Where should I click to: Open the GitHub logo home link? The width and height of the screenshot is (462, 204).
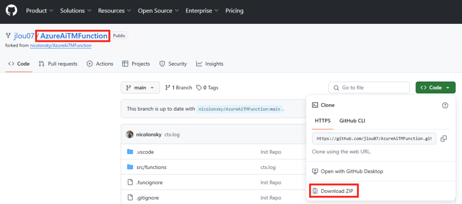pyautogui.click(x=11, y=11)
